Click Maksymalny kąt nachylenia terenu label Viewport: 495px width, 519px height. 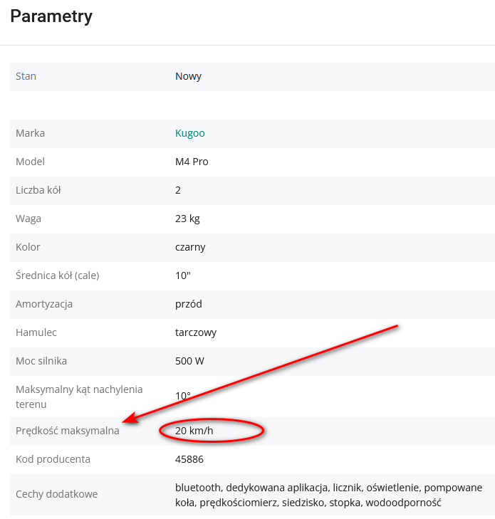79,397
